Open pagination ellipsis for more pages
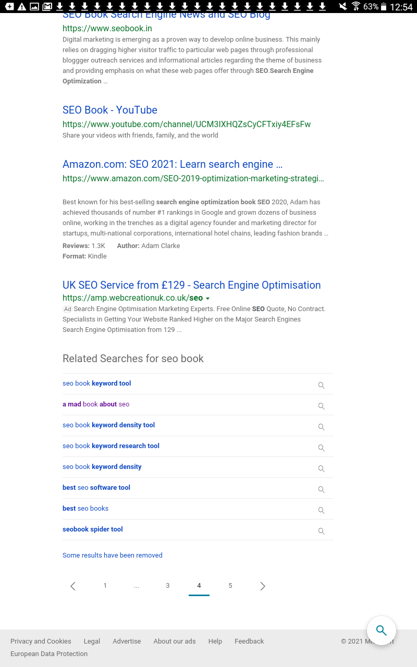The width and height of the screenshot is (417, 667). click(137, 586)
